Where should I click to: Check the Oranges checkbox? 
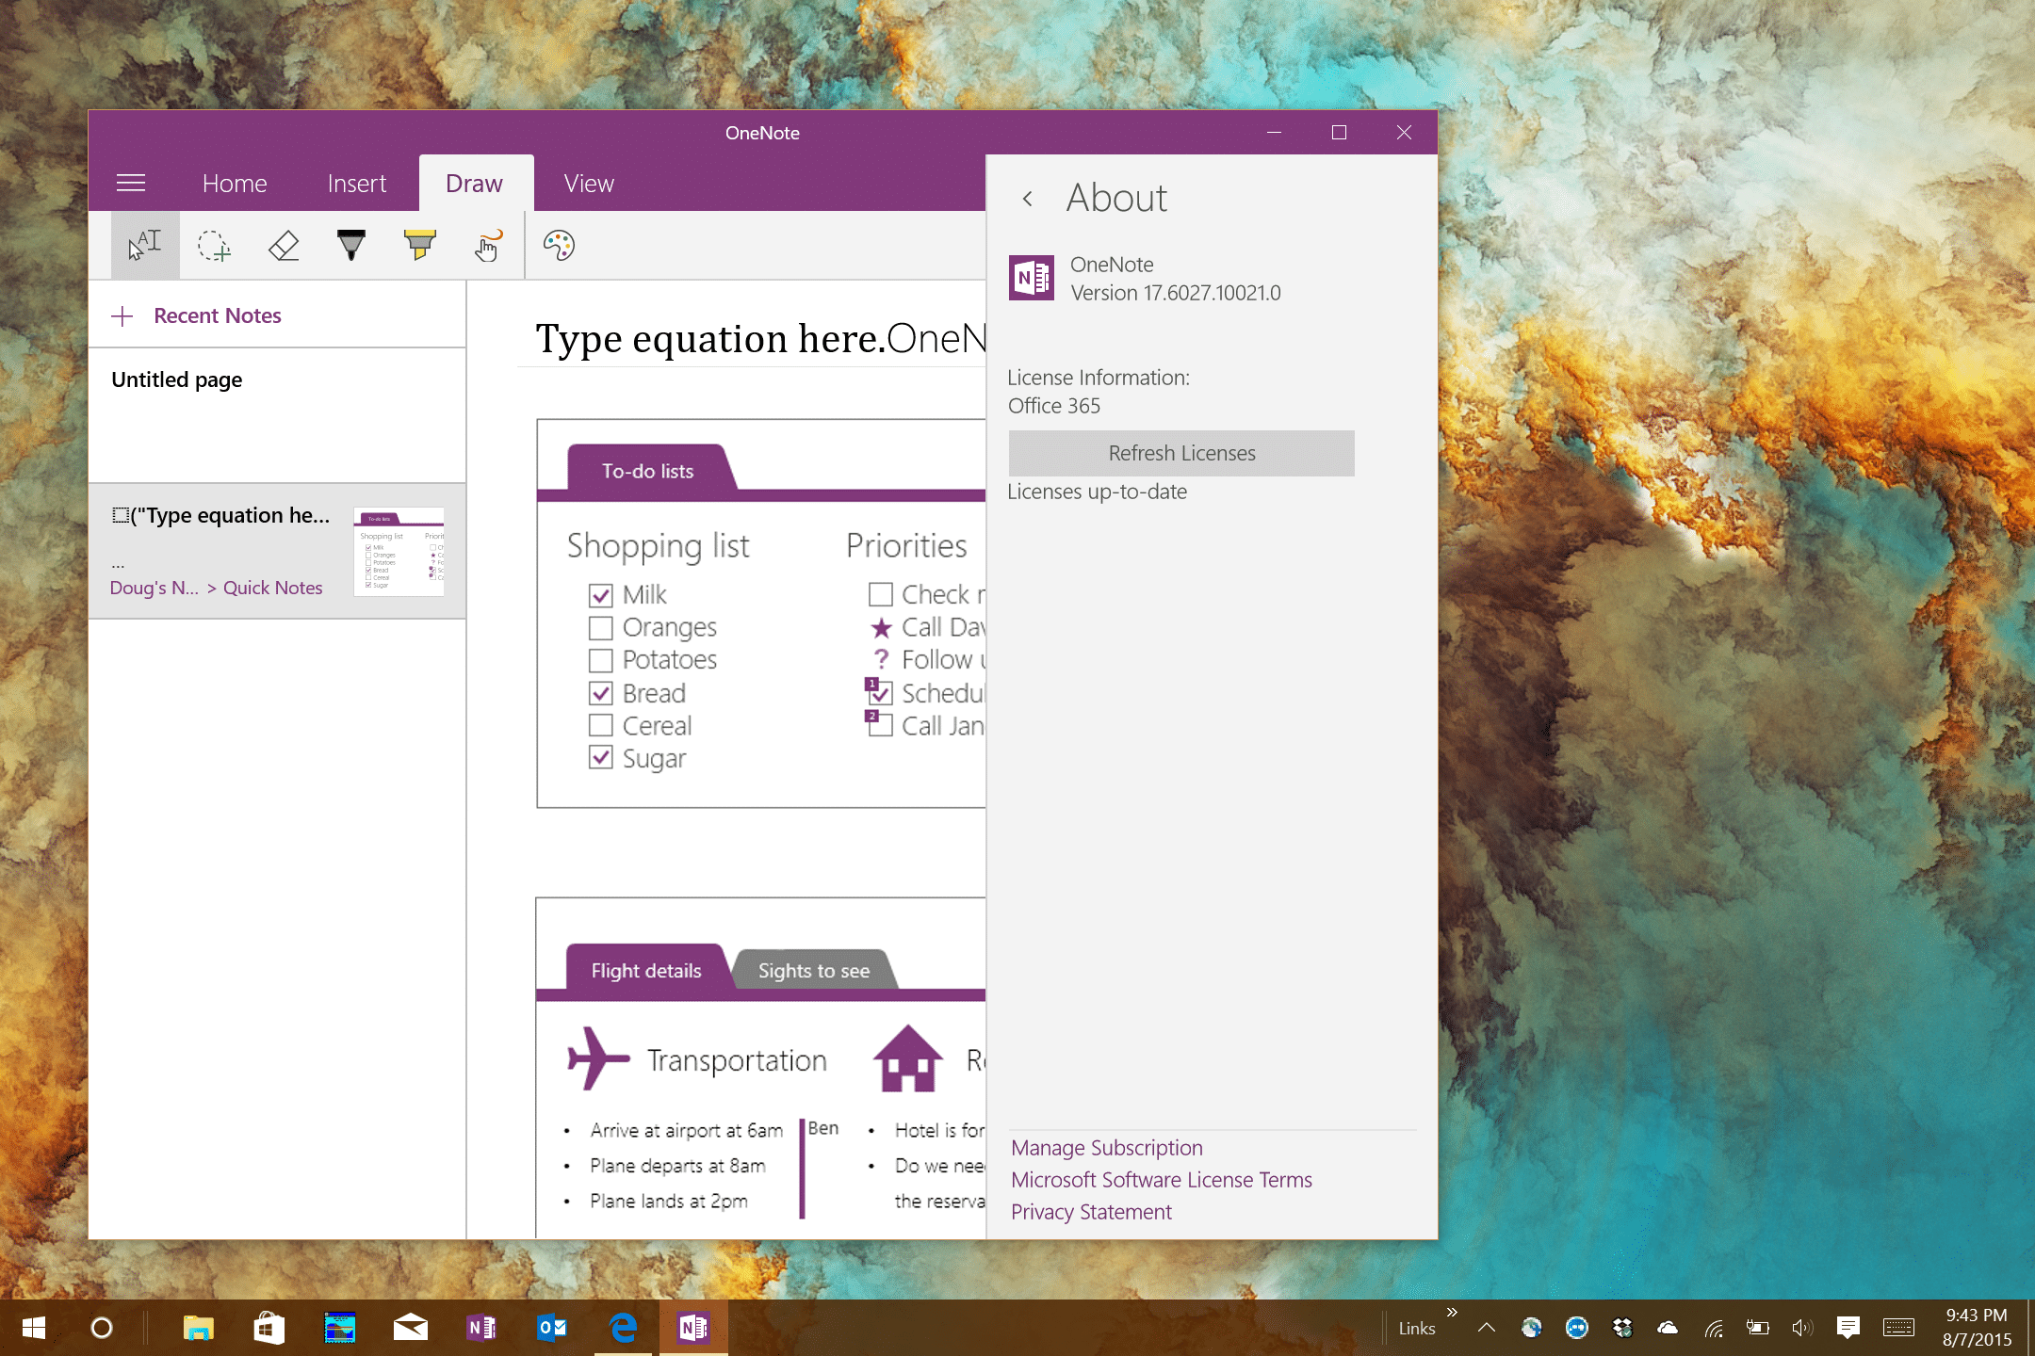tap(601, 625)
